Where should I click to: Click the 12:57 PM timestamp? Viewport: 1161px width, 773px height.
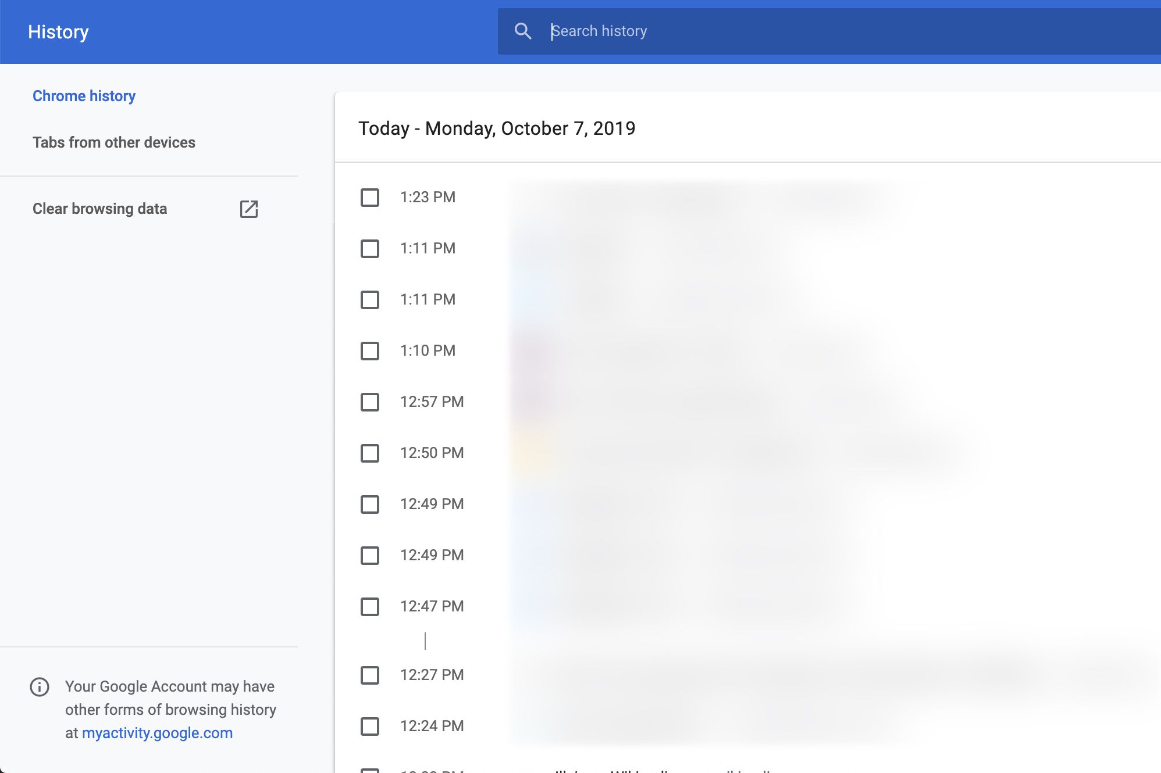pyautogui.click(x=432, y=402)
